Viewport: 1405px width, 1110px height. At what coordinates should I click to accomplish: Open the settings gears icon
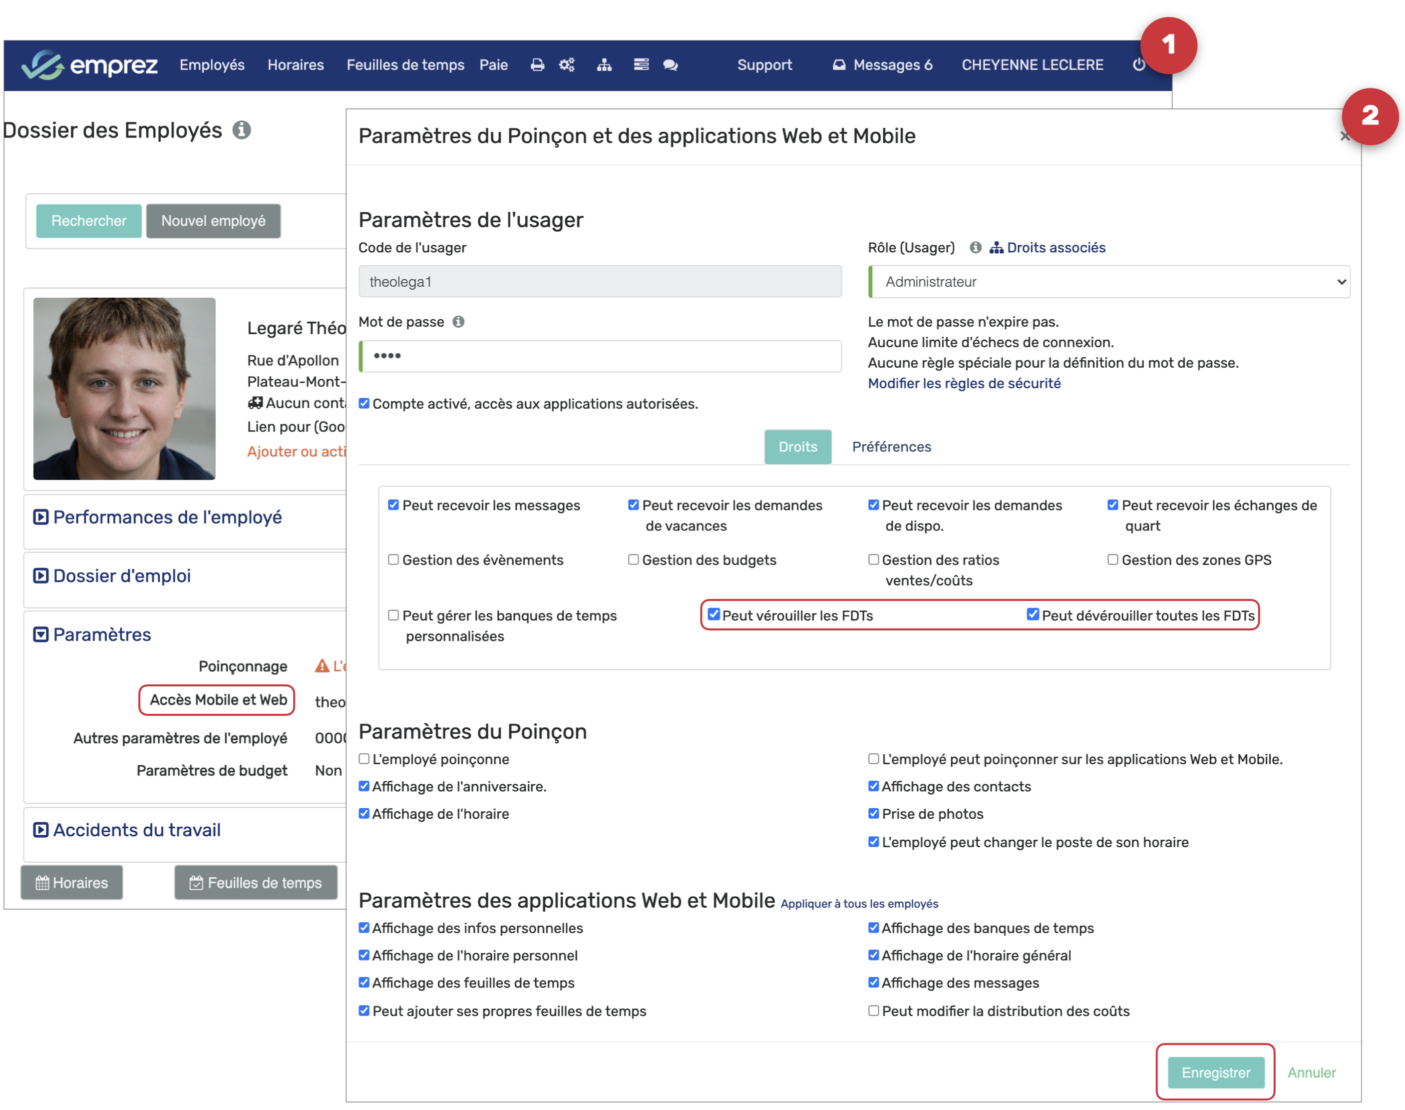(x=566, y=65)
